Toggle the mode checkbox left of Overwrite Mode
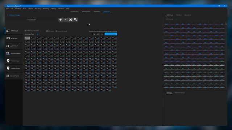Screen dimensions: 232x130 pos(47,31)
